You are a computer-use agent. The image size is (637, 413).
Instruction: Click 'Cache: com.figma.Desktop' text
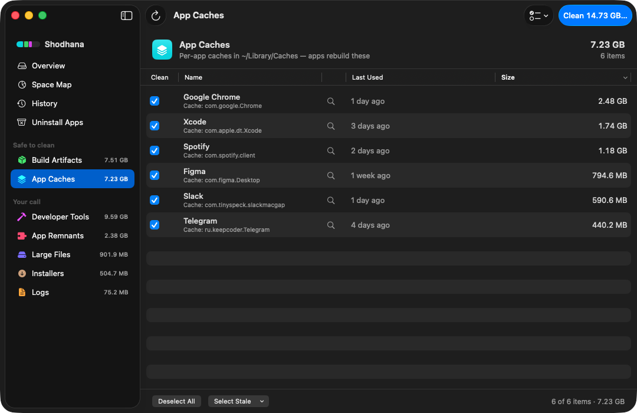(x=221, y=180)
